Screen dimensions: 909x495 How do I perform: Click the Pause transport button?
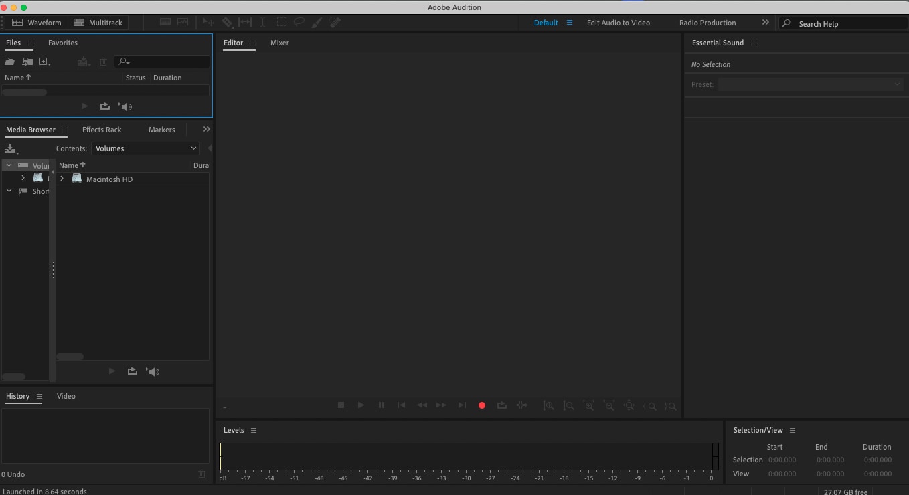tap(382, 405)
